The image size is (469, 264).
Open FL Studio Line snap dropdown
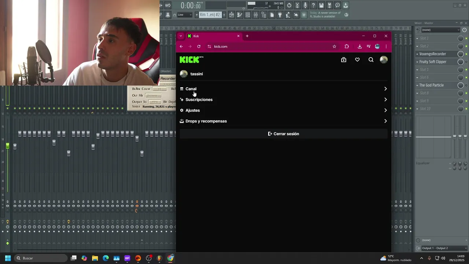click(x=185, y=15)
